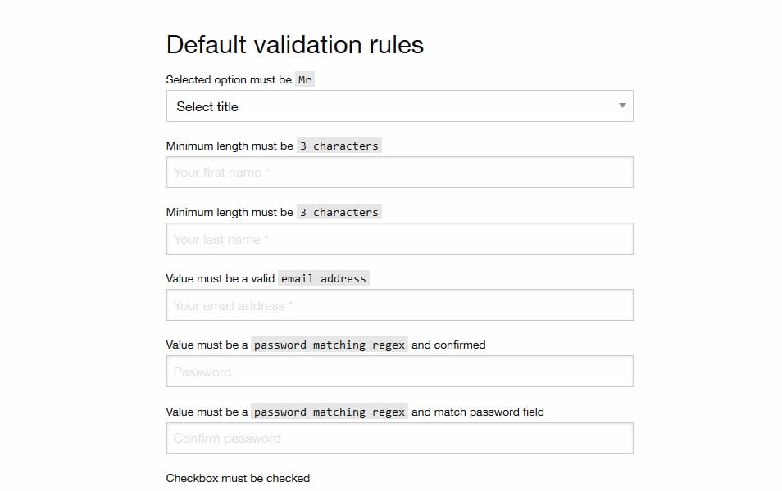Click the dropdown arrow on Select title

coord(622,106)
